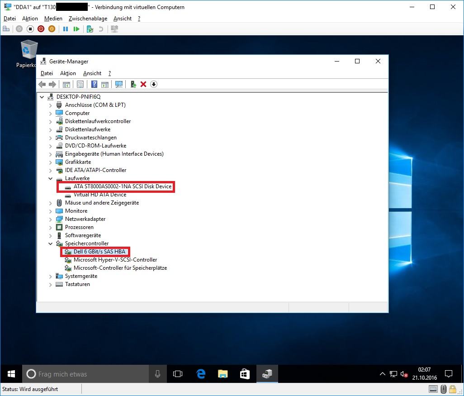Expand the Computer node
464x396 pixels.
(50, 113)
